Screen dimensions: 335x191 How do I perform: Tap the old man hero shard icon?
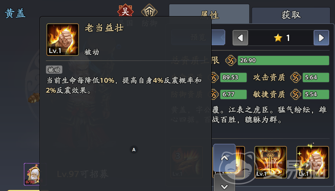pyautogui.click(x=32, y=174)
